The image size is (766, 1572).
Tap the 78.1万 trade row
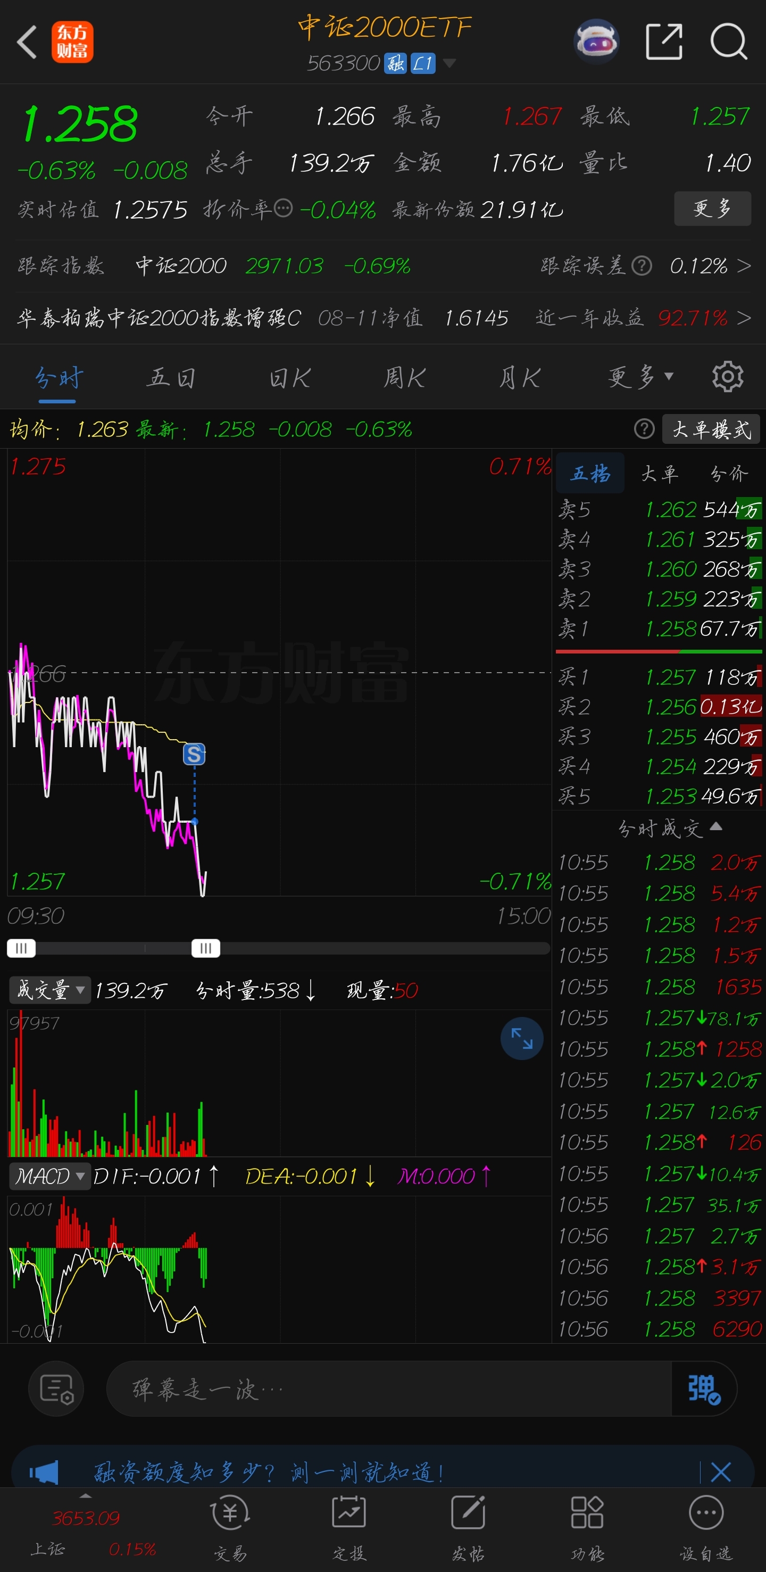[659, 1017]
